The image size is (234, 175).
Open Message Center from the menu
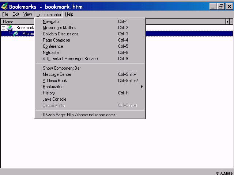[90, 74]
